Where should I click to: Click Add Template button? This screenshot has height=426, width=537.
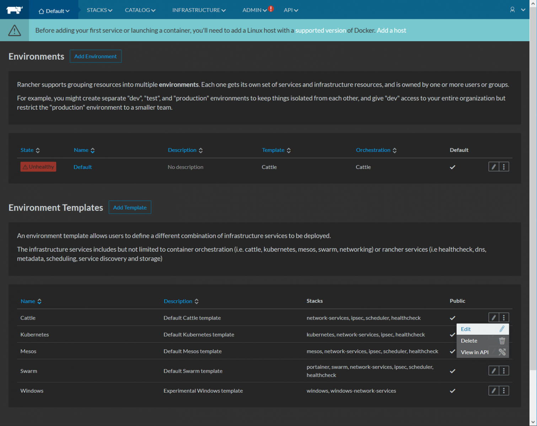[130, 207]
